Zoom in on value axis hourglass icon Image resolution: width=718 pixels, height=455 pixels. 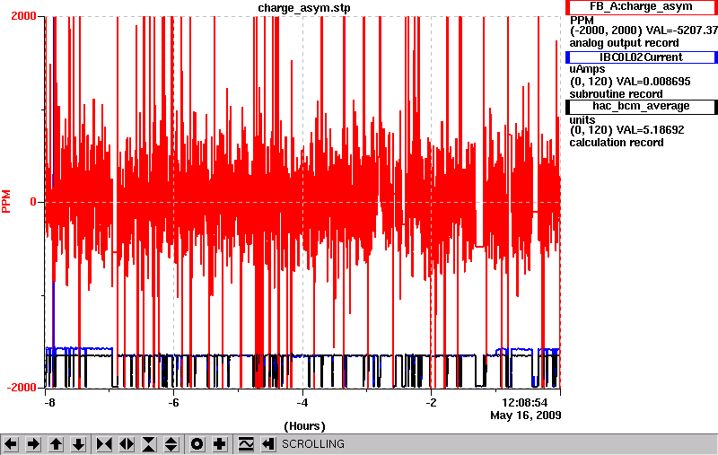tap(149, 444)
